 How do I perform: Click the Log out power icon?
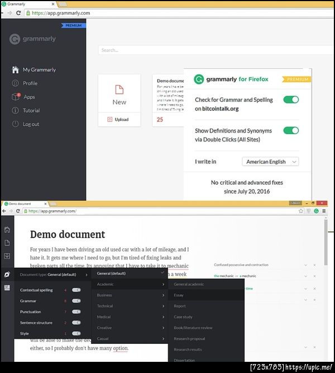[x=15, y=124]
